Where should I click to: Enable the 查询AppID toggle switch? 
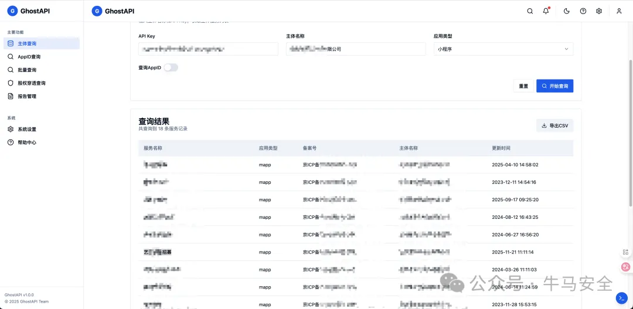coord(171,68)
